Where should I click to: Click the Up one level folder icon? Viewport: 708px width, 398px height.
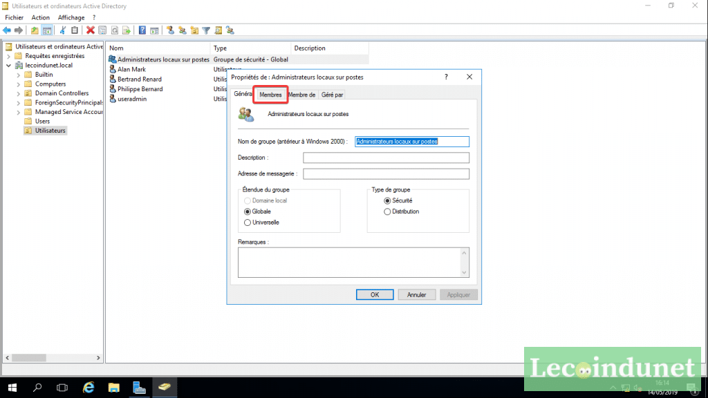coord(35,30)
